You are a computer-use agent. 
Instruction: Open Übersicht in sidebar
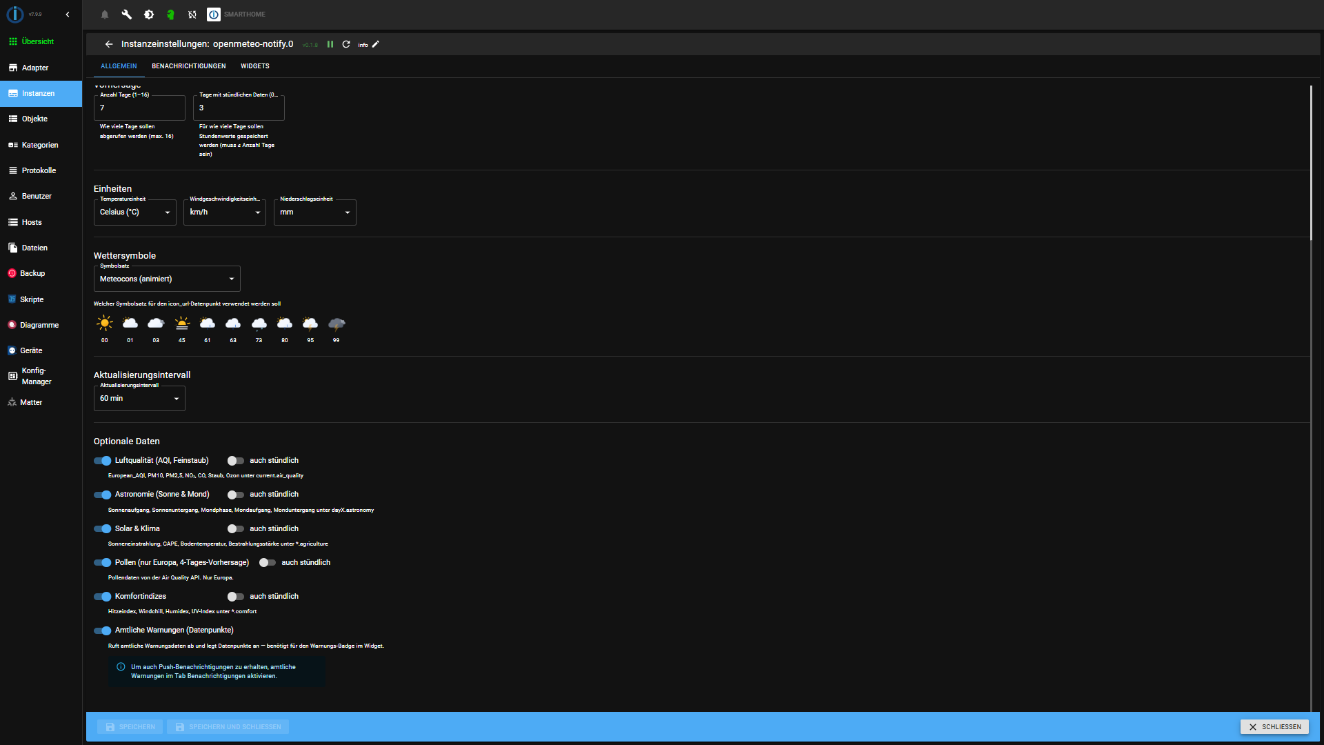coord(41,41)
